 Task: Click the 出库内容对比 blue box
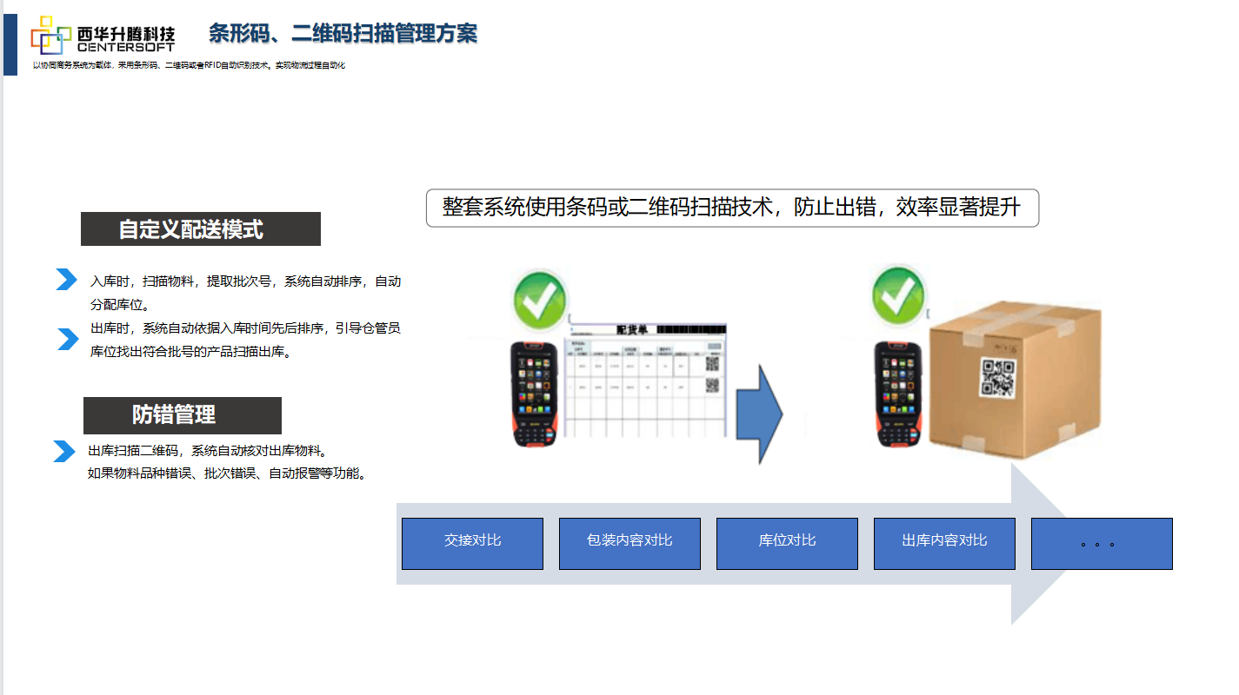(x=944, y=544)
